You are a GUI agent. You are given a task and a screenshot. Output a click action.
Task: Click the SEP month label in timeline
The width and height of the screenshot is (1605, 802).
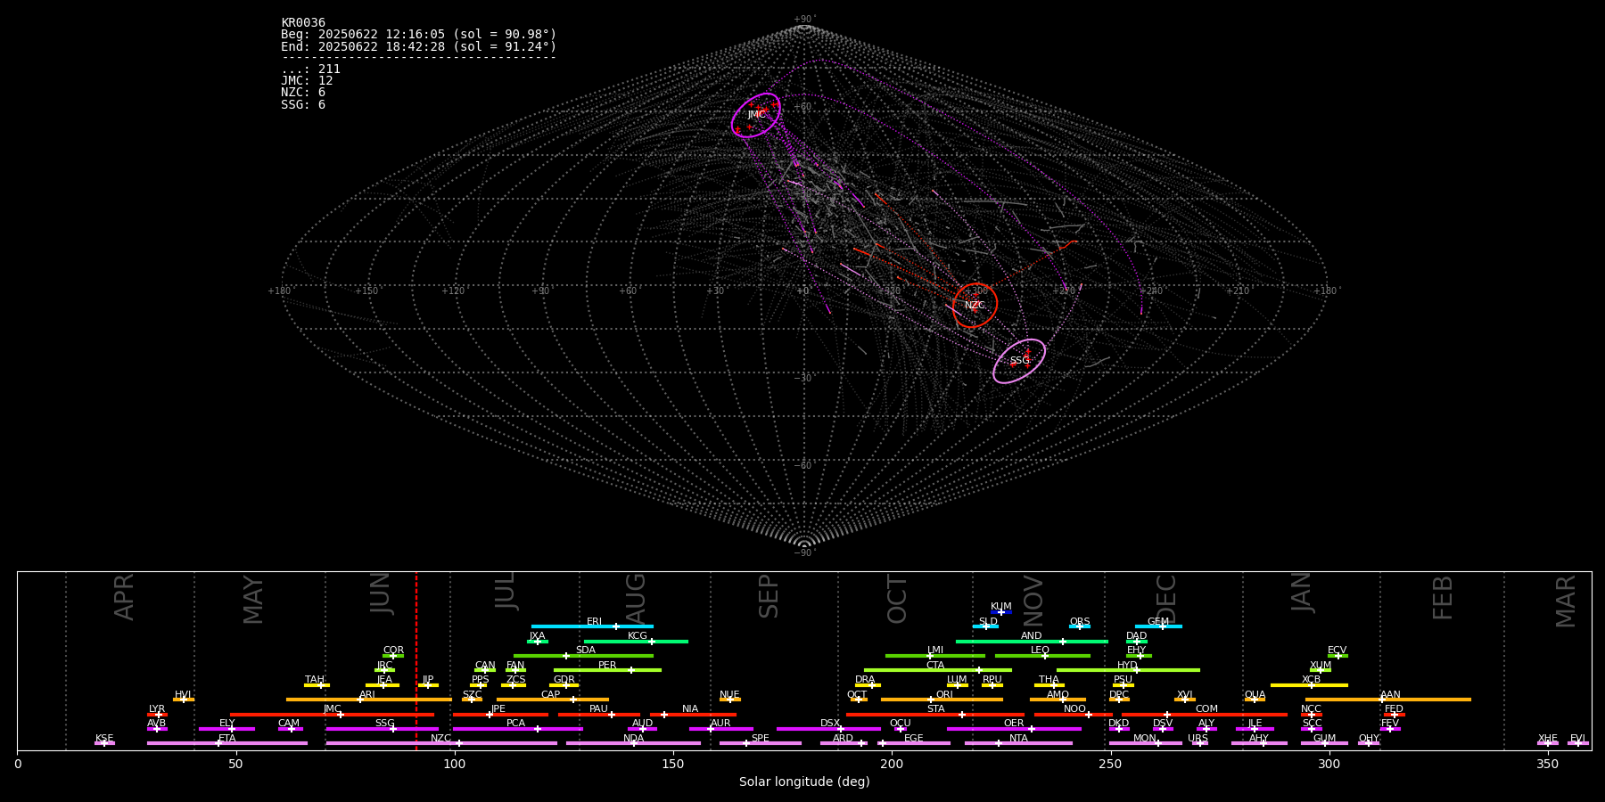tap(769, 596)
